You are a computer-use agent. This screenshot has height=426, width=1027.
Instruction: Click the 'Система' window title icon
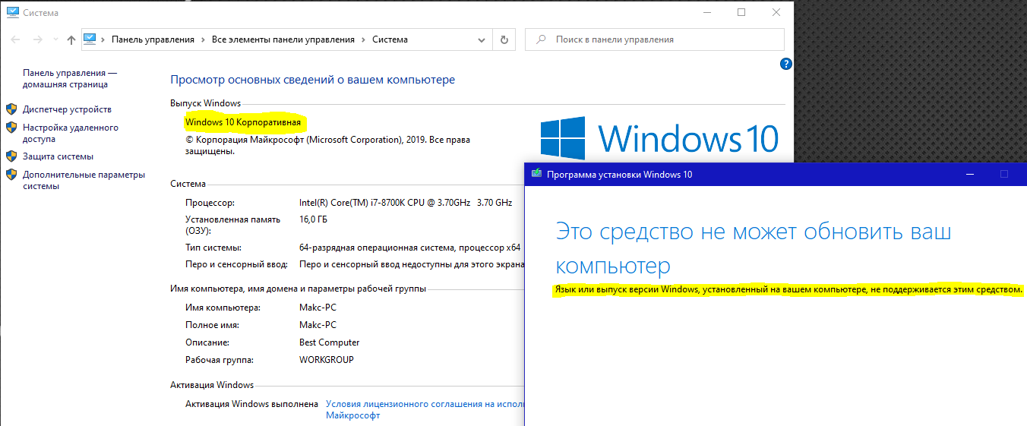12,13
